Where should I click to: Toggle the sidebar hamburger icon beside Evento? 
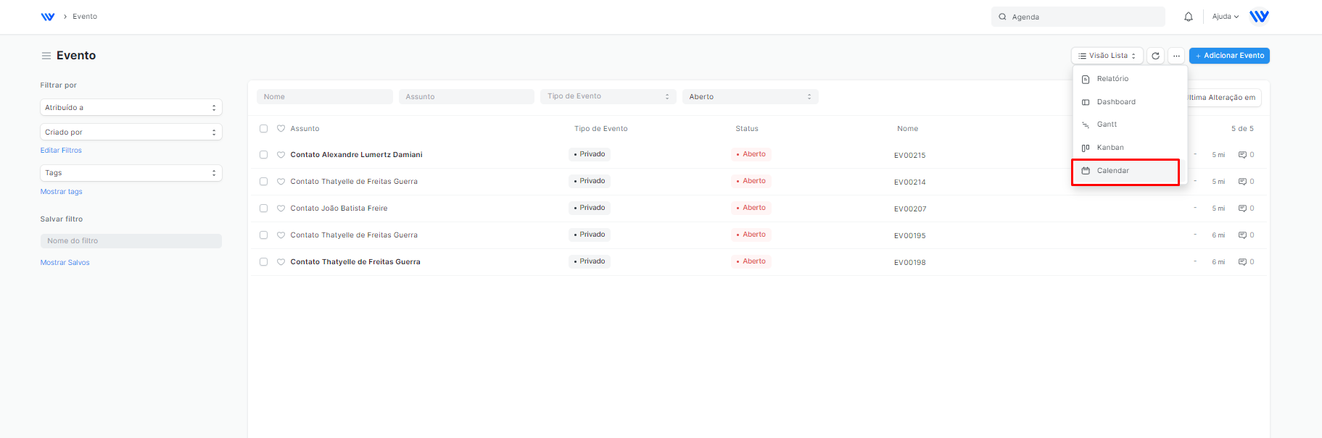coord(46,56)
